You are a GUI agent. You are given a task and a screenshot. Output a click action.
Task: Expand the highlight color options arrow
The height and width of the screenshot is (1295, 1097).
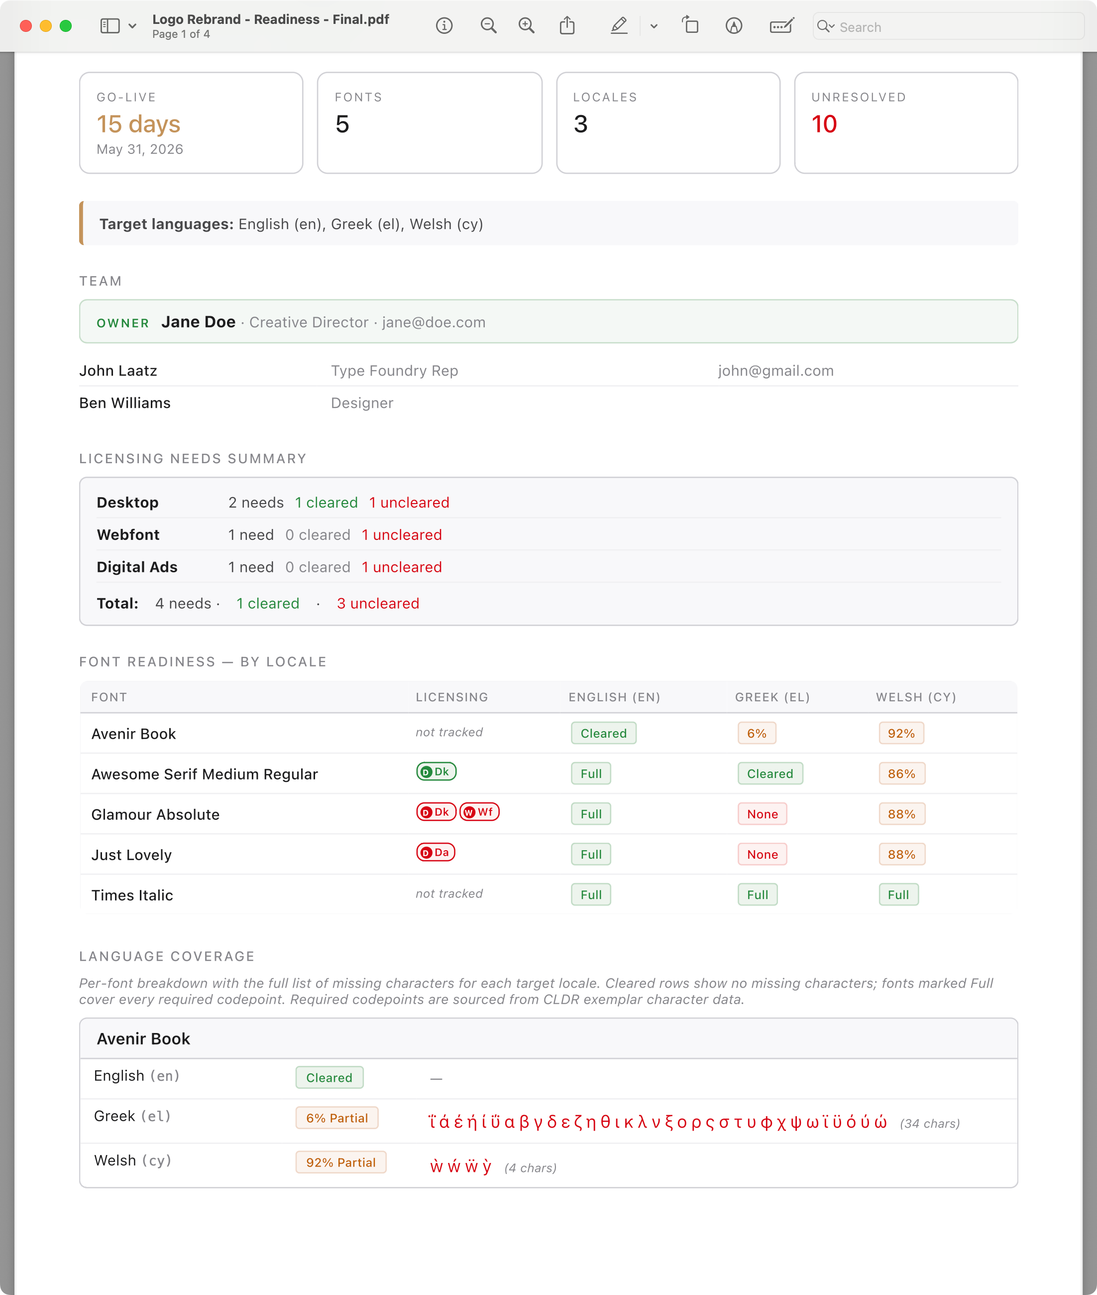click(654, 26)
